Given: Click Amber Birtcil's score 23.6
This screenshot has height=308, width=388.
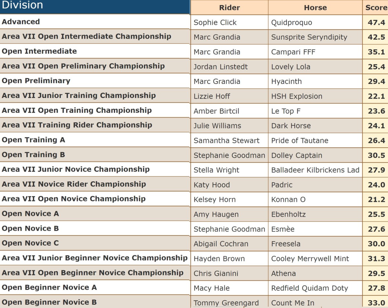Looking at the screenshot, I should [x=376, y=111].
